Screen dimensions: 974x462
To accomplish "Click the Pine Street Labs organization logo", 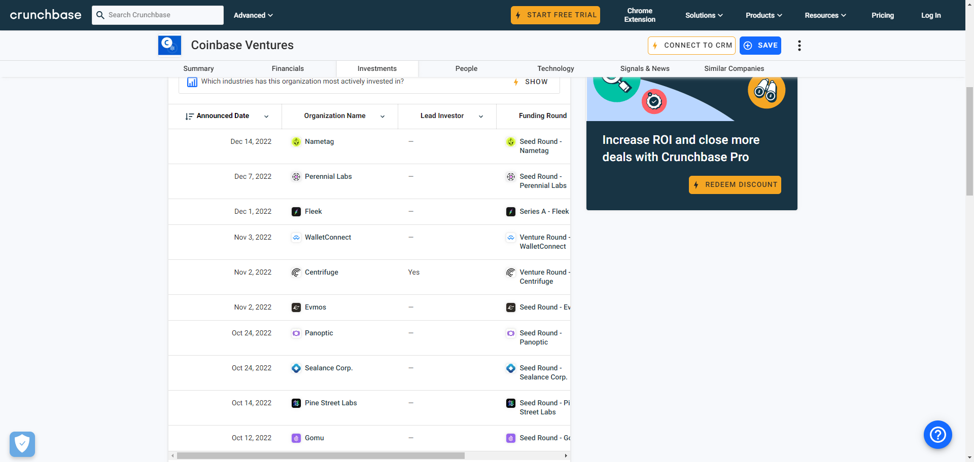I will point(296,403).
